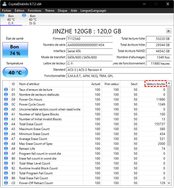174x188 pixels.
Task: Click status circle for Taux d'erreurs de lecture
Action: coord(6,89)
